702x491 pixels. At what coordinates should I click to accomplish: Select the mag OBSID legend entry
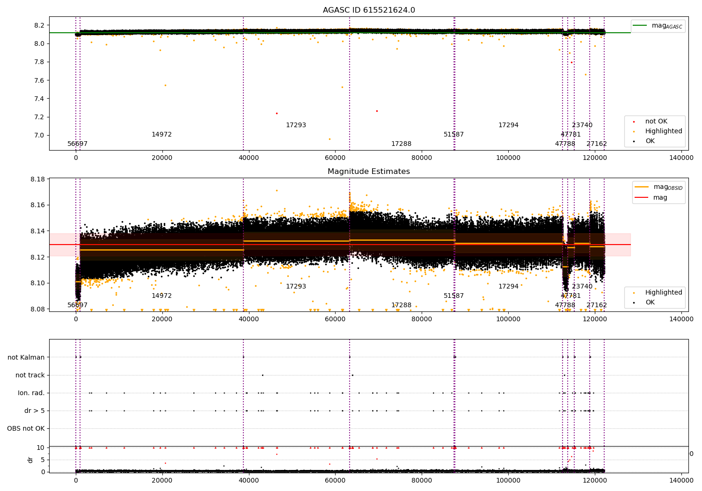tap(659, 187)
